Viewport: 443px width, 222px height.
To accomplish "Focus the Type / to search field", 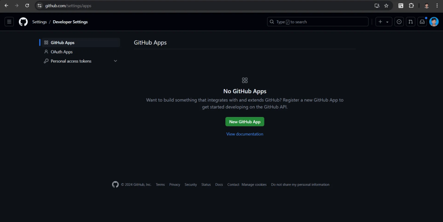I will [318, 22].
